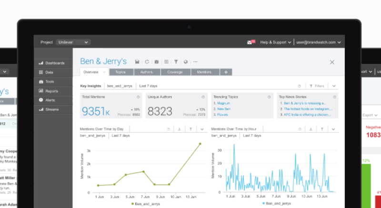Open the mail notifications envelope icon

[250, 42]
